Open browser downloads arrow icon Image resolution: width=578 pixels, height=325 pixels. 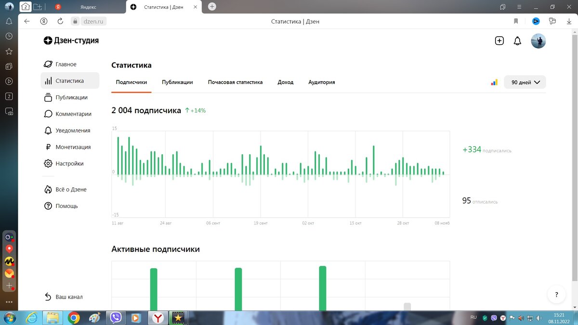(x=569, y=21)
